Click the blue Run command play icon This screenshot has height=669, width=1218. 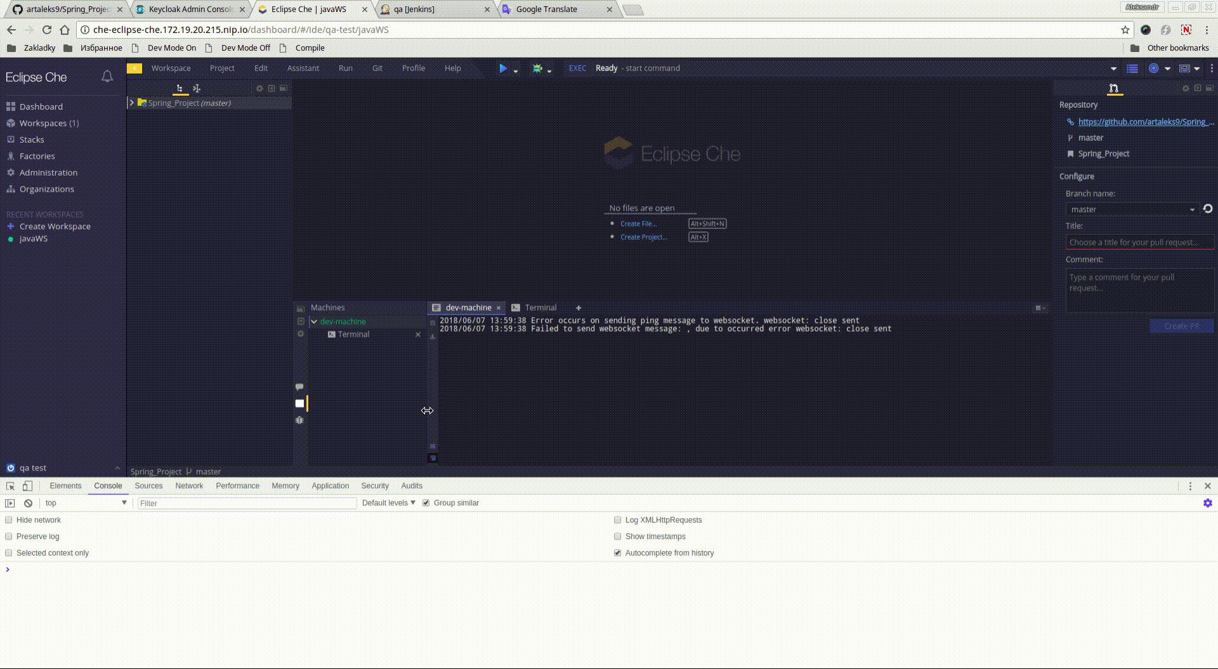click(503, 68)
